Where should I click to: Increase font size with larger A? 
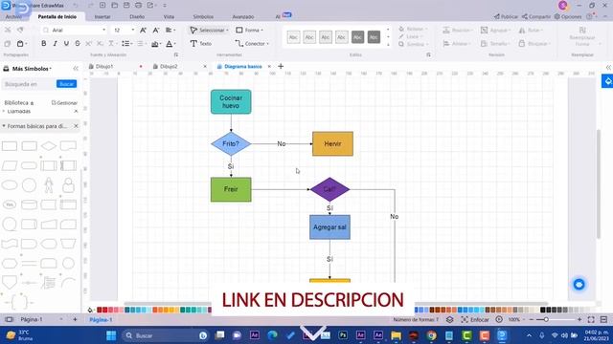pyautogui.click(x=143, y=30)
